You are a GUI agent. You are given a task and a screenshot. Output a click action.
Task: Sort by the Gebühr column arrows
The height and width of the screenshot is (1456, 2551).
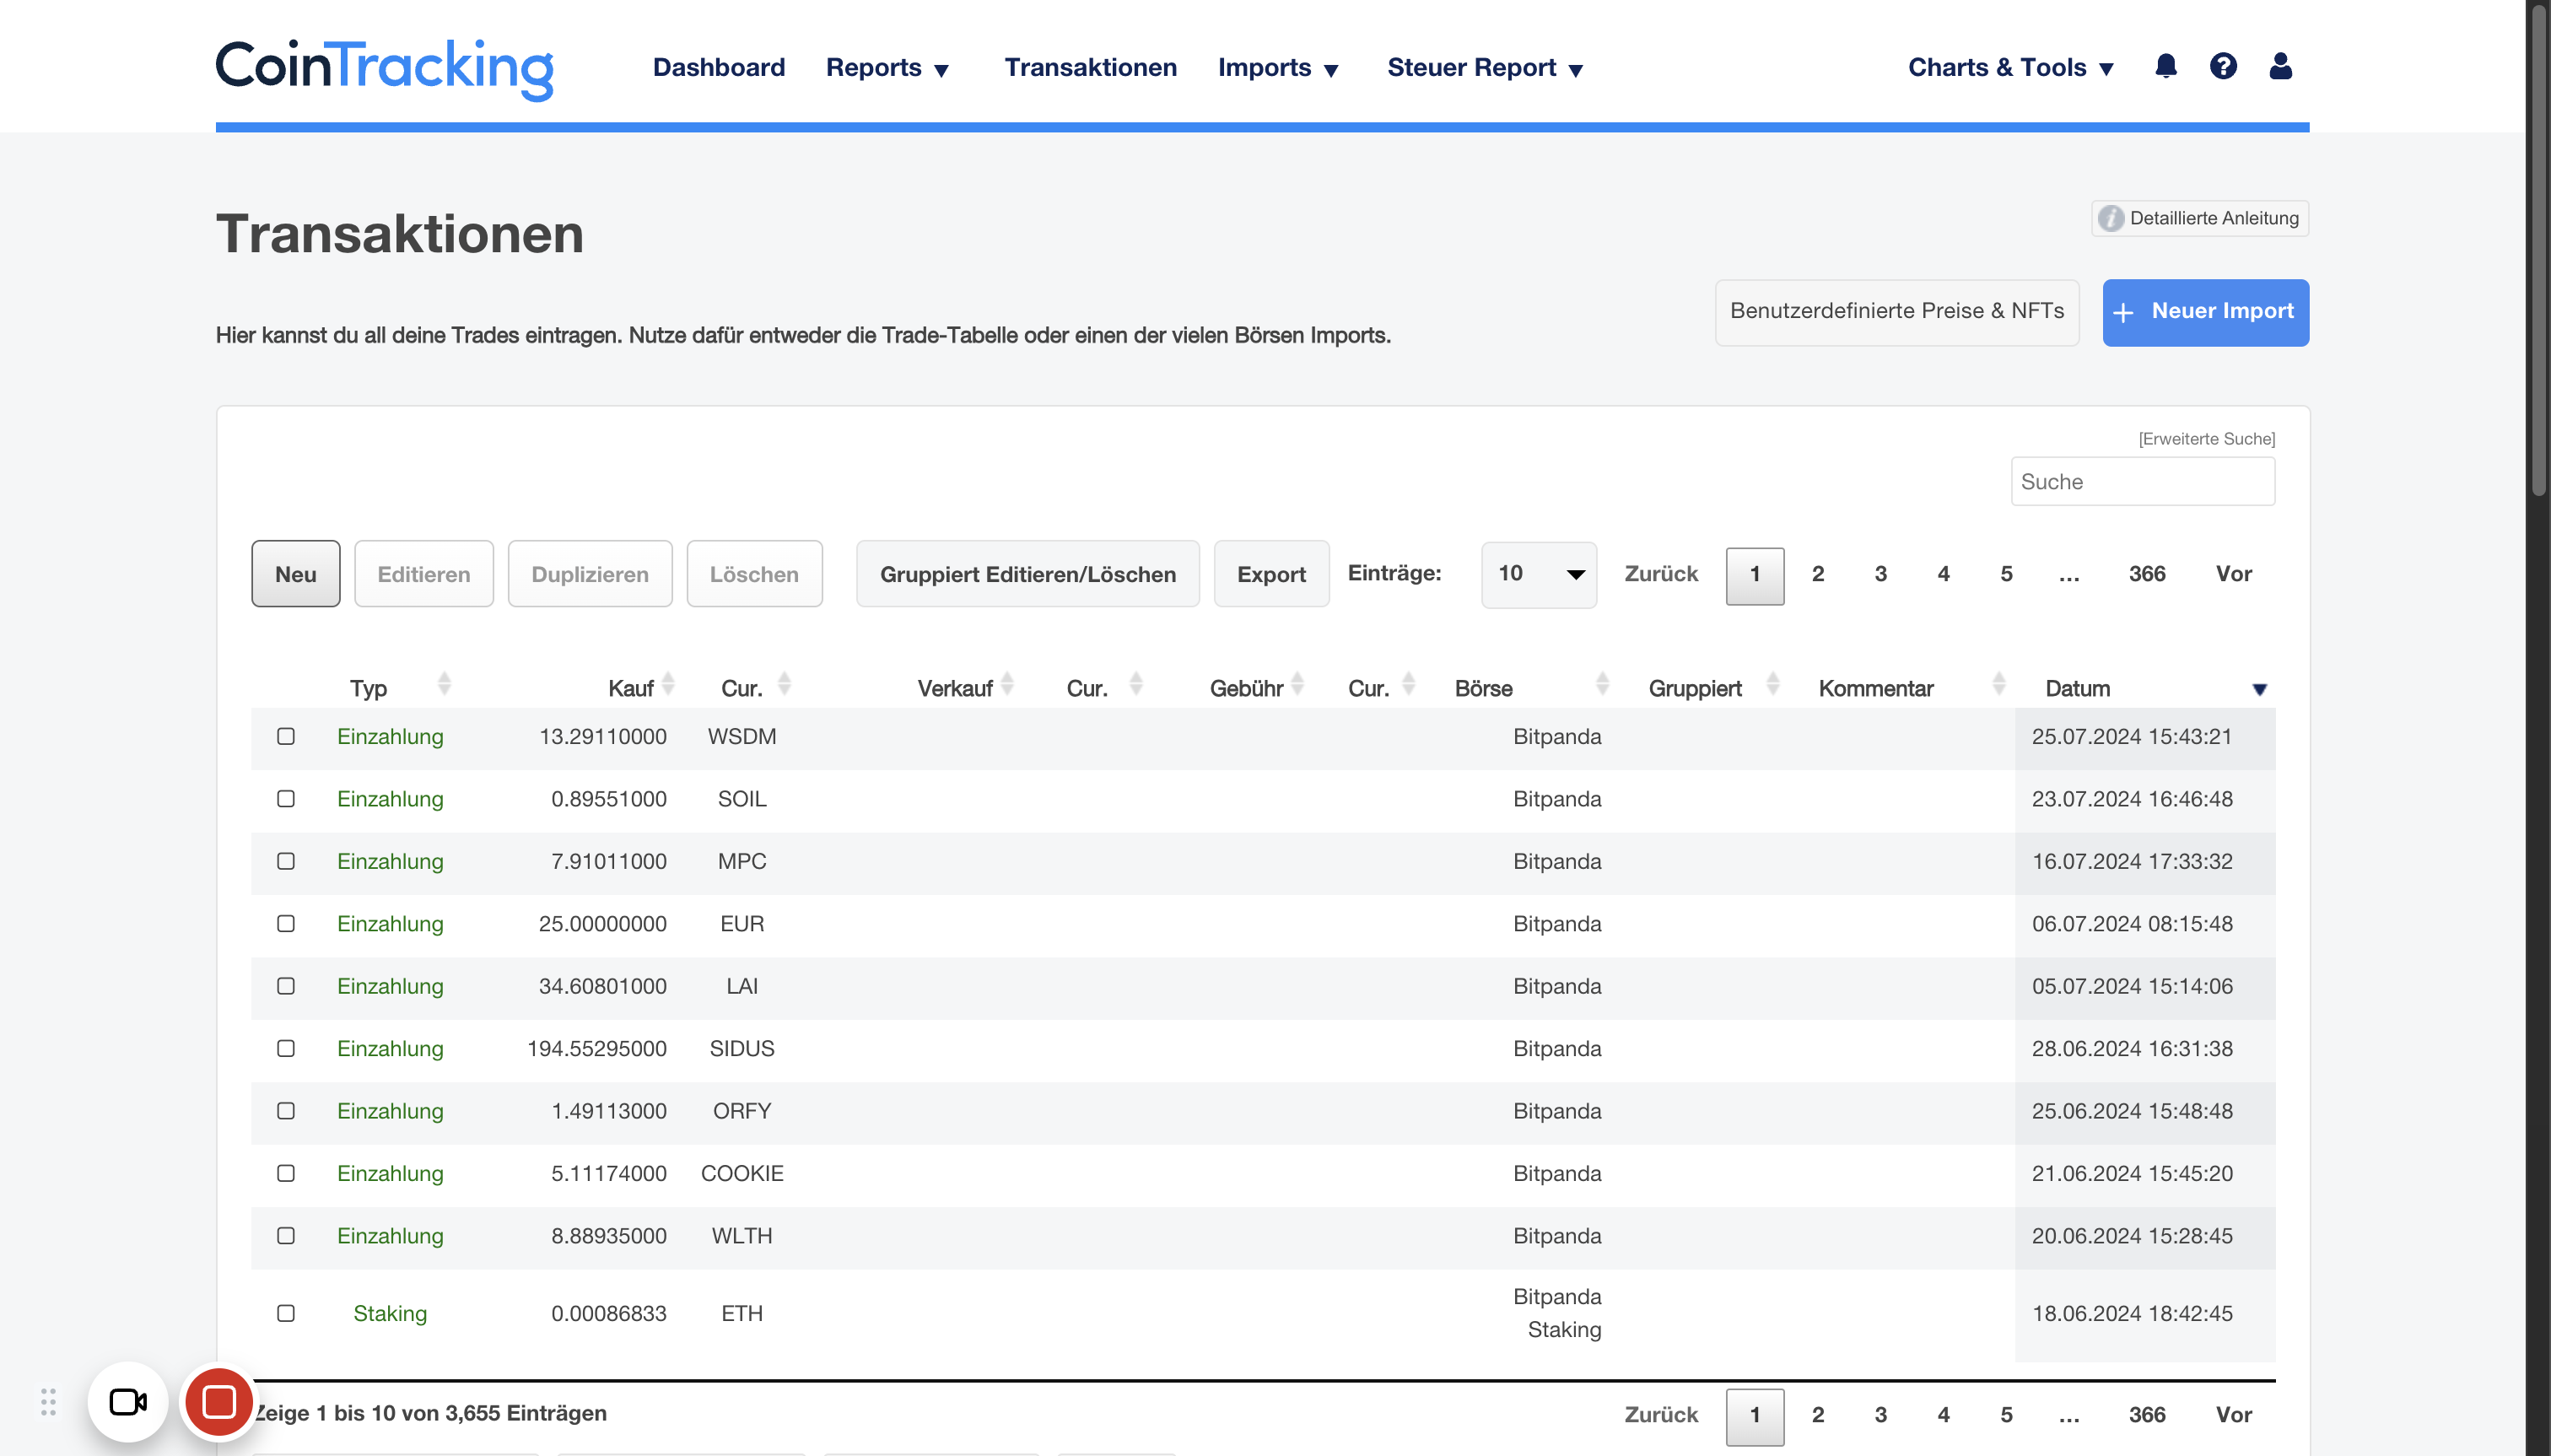click(x=1297, y=684)
